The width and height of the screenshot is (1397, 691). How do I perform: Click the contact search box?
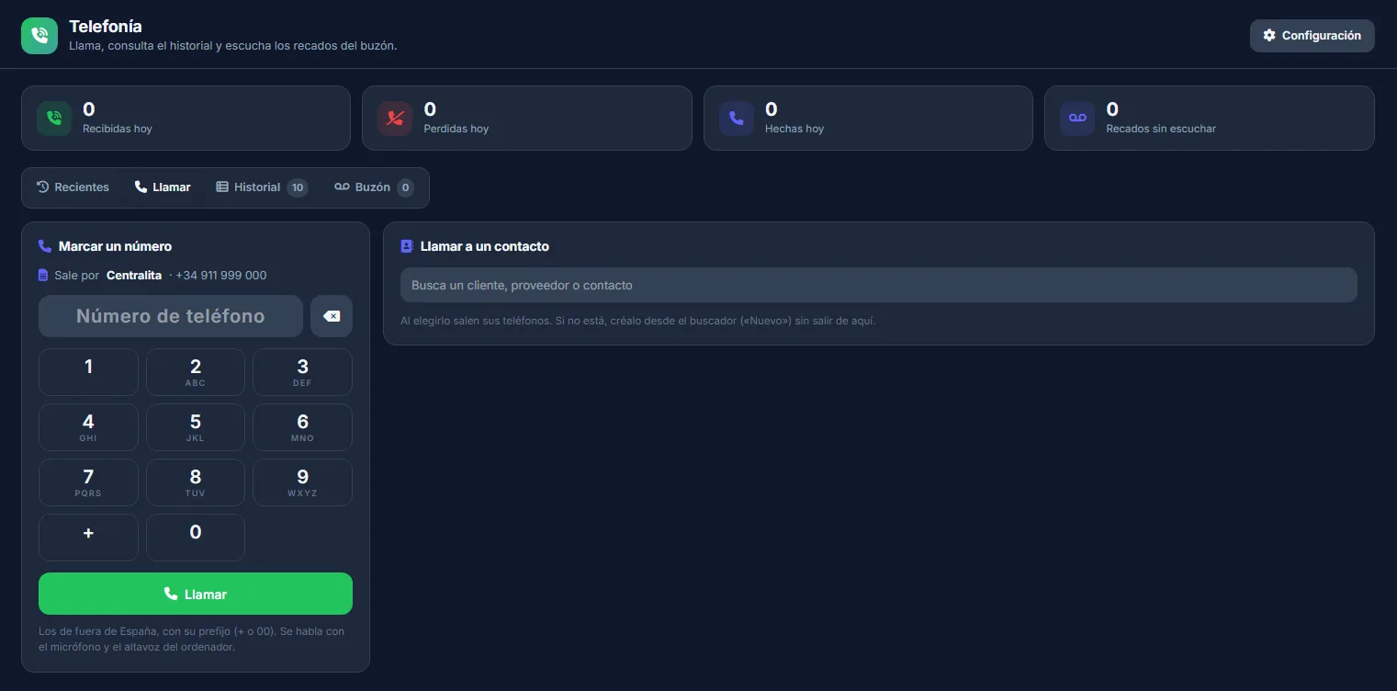(x=879, y=285)
